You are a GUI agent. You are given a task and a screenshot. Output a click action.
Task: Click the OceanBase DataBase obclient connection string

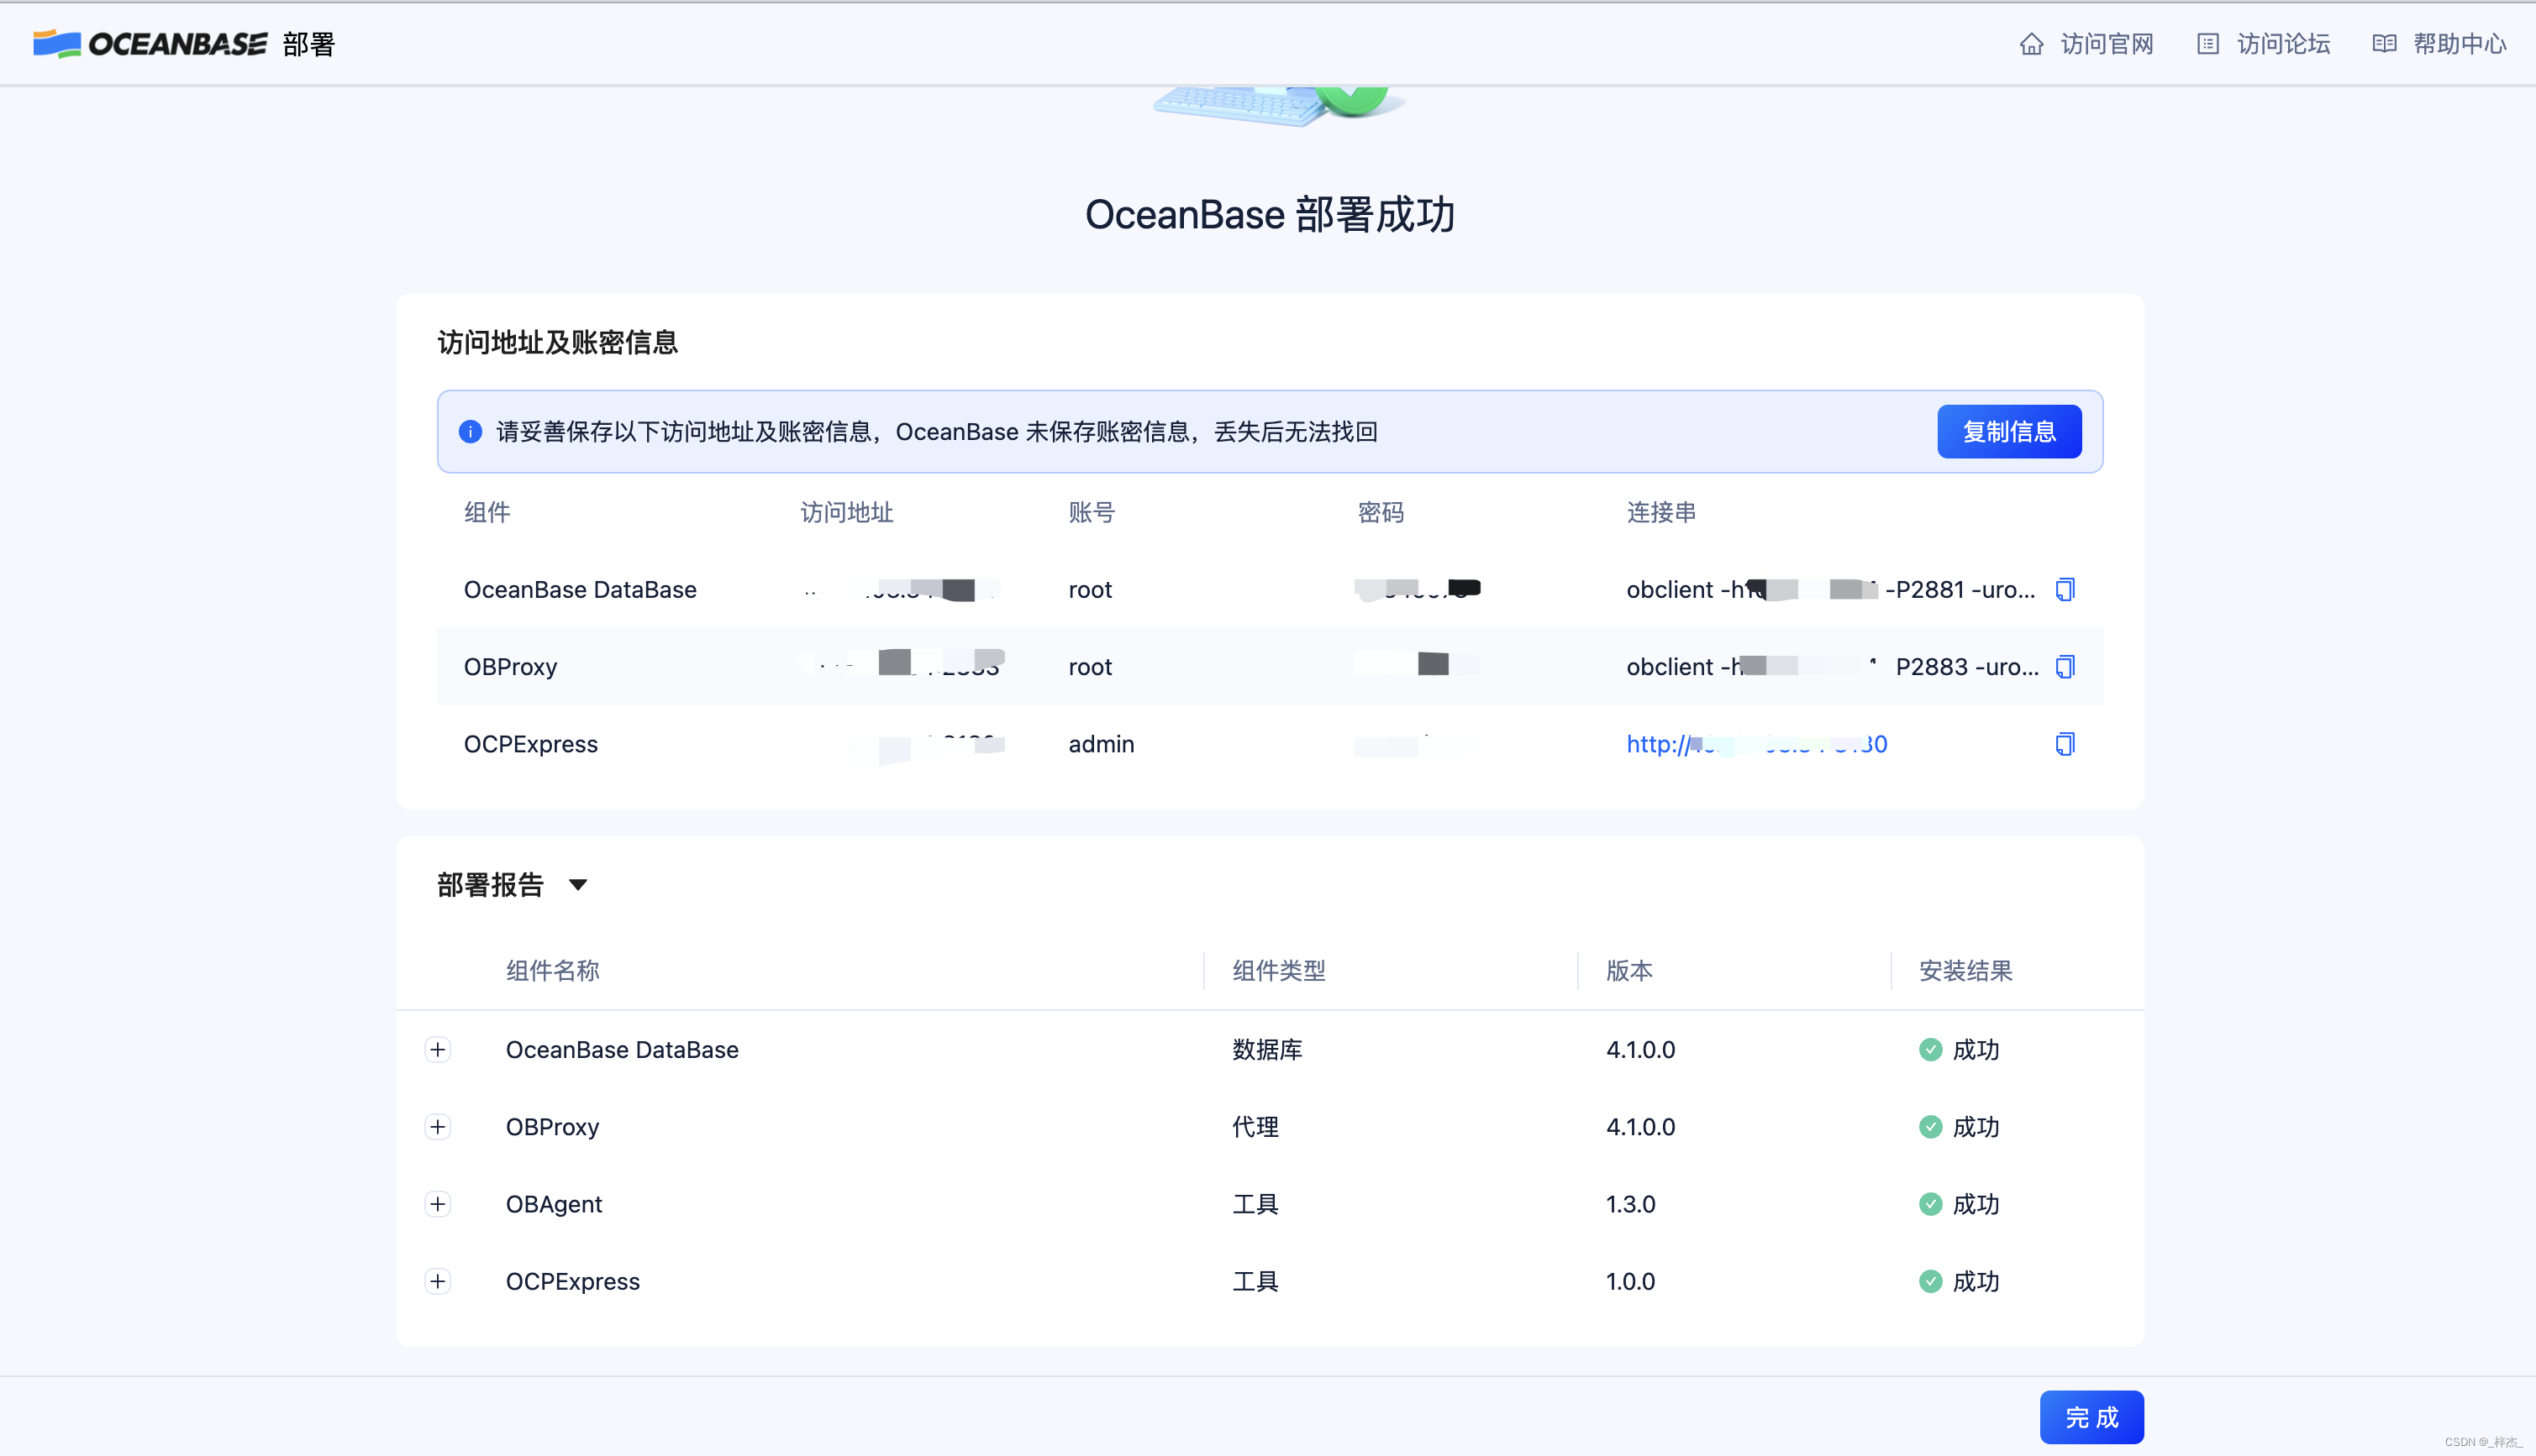1831,590
